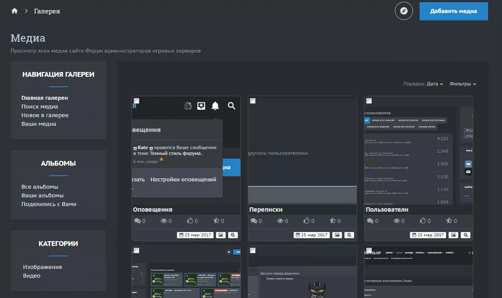This screenshot has height=298, width=502.
Task: Click rating star under Оповещения card
Action: [217, 220]
